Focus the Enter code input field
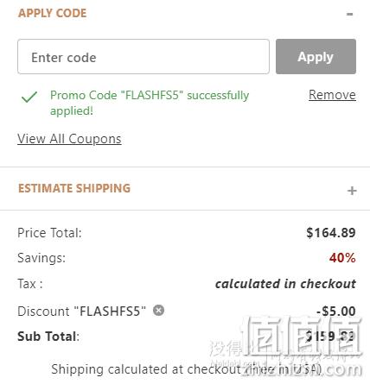The height and width of the screenshot is (384, 370). click(x=144, y=57)
